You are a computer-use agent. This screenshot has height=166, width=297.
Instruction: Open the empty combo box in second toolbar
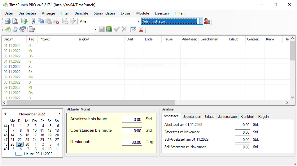96,29
